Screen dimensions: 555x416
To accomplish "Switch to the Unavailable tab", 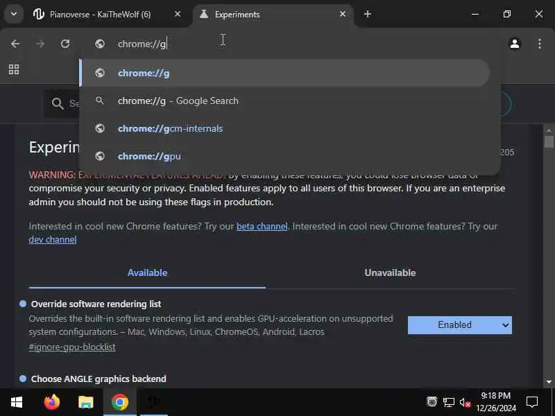I will coord(390,272).
